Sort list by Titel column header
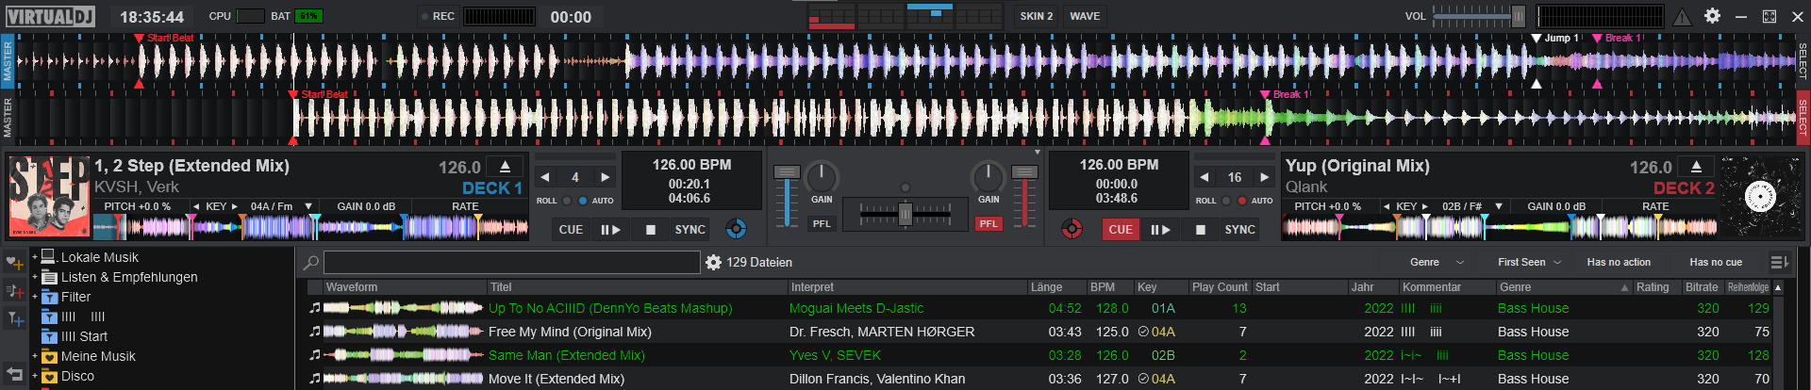 638,287
